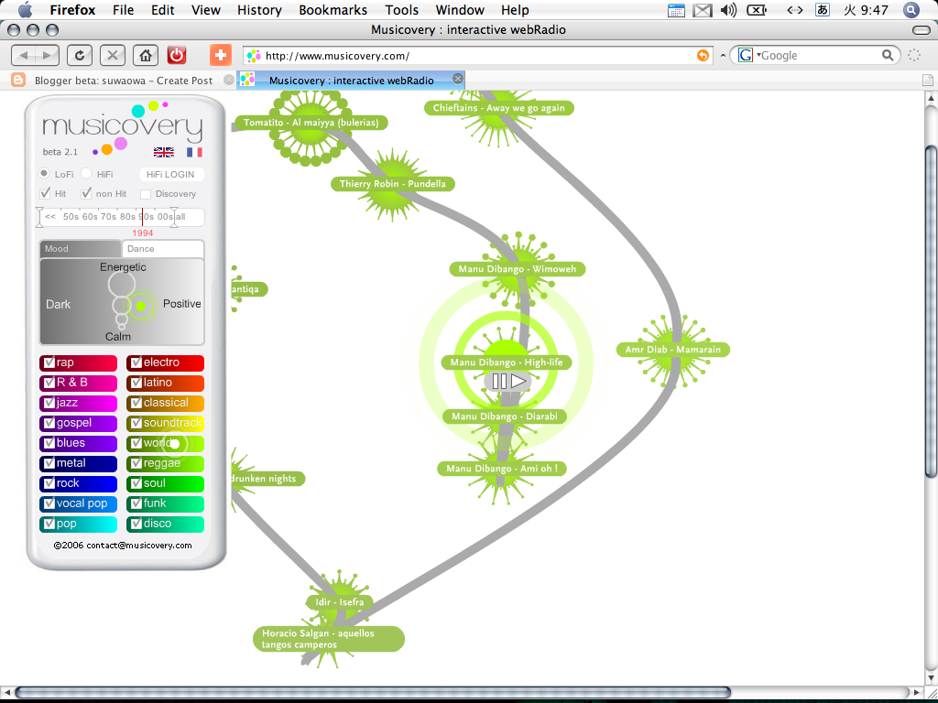Image resolution: width=938 pixels, height=703 pixels.
Task: Click the orange feed icon in address bar
Action: click(703, 56)
